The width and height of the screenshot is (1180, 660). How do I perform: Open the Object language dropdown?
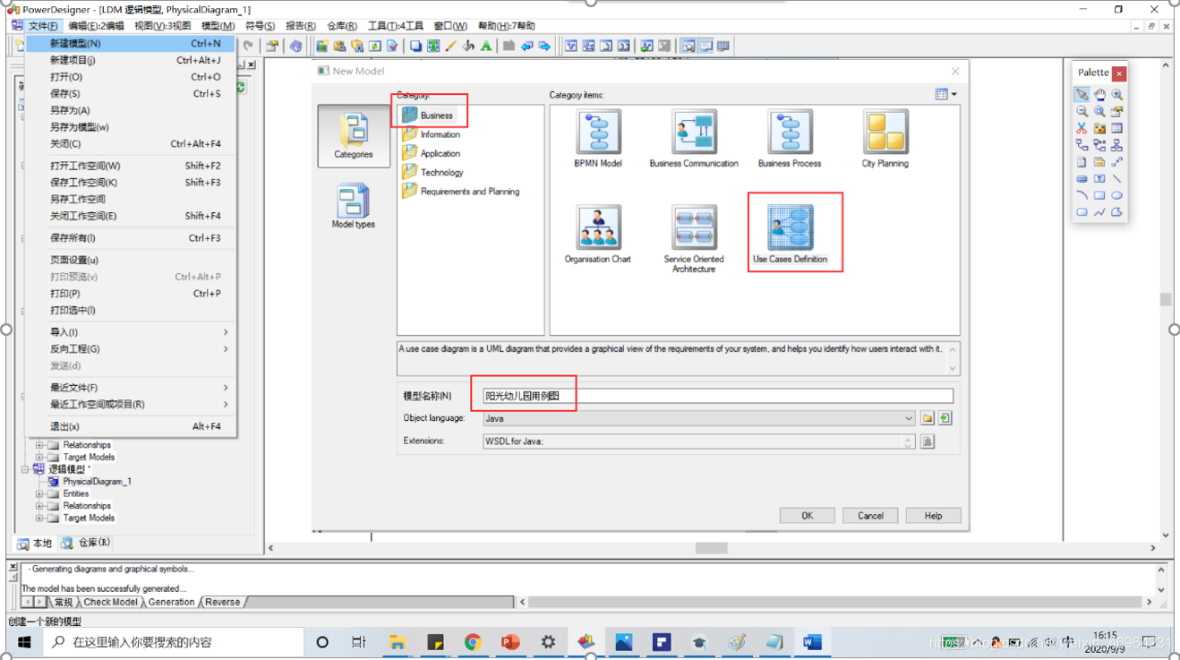908,418
